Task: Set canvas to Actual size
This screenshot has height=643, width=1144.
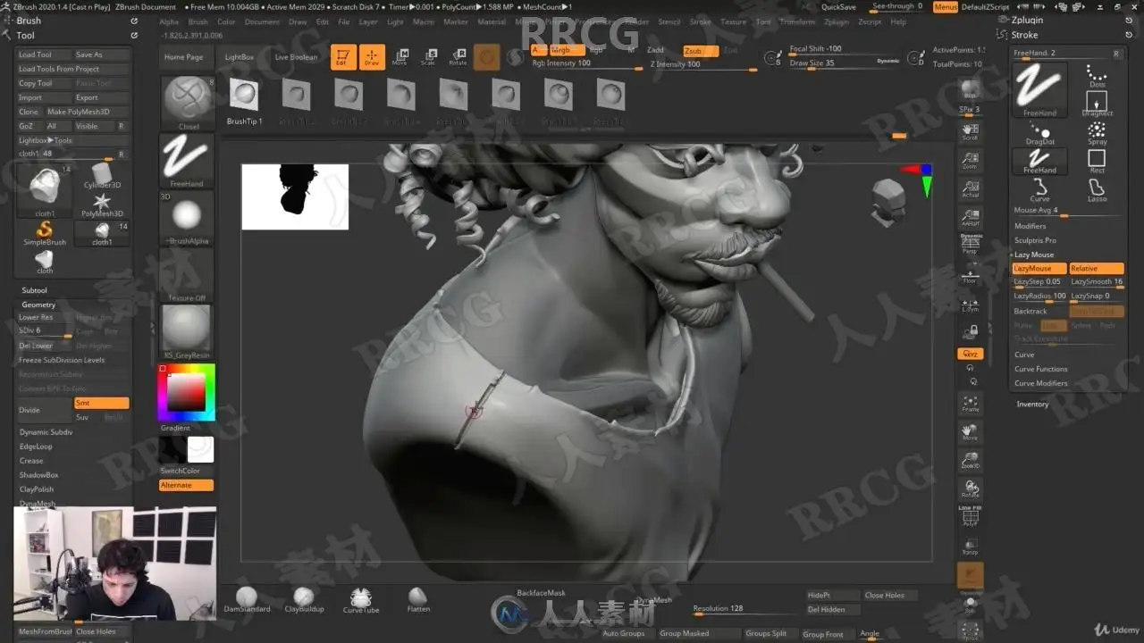Action: click(970, 189)
